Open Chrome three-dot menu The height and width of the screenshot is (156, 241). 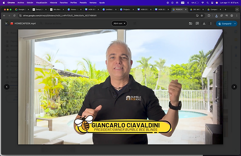237,15
